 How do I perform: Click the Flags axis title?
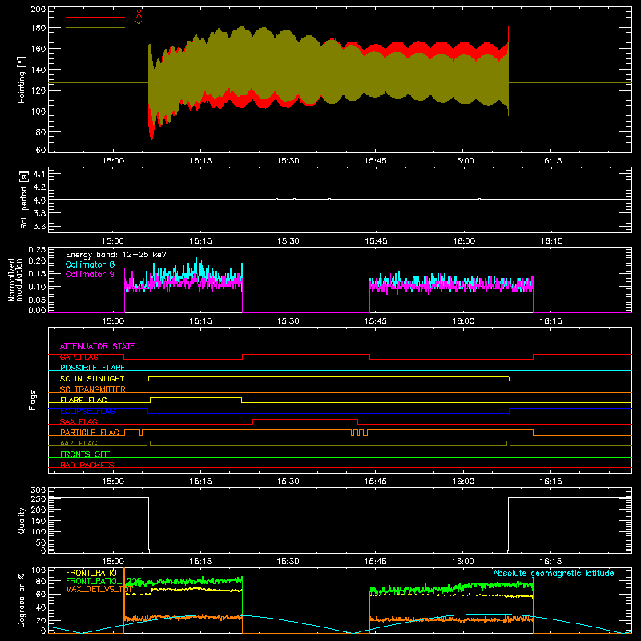click(32, 400)
